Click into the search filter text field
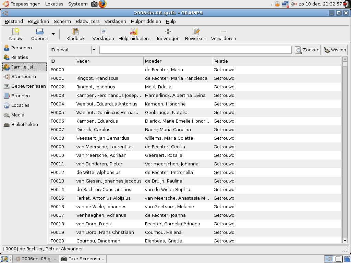Viewport: 351px width, 263px height. pos(195,50)
